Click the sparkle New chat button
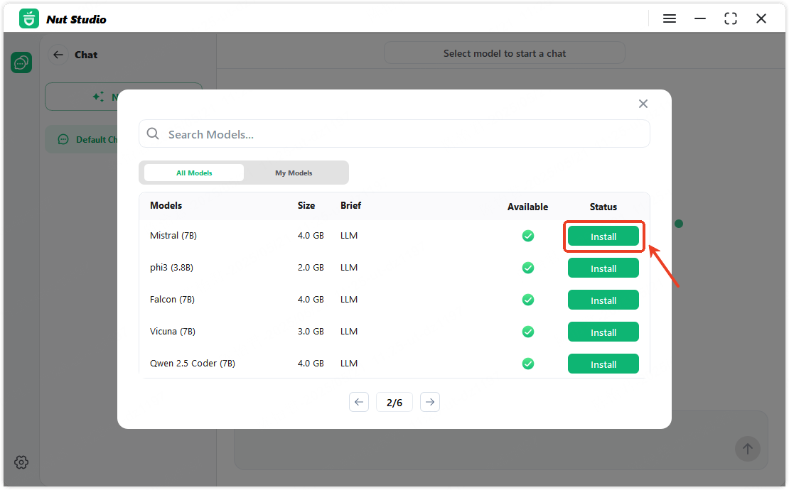The height and width of the screenshot is (490, 789). click(x=82, y=97)
